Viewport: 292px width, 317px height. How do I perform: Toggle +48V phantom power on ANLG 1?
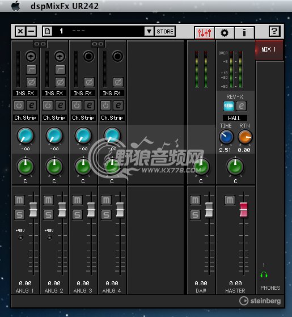click(x=20, y=238)
